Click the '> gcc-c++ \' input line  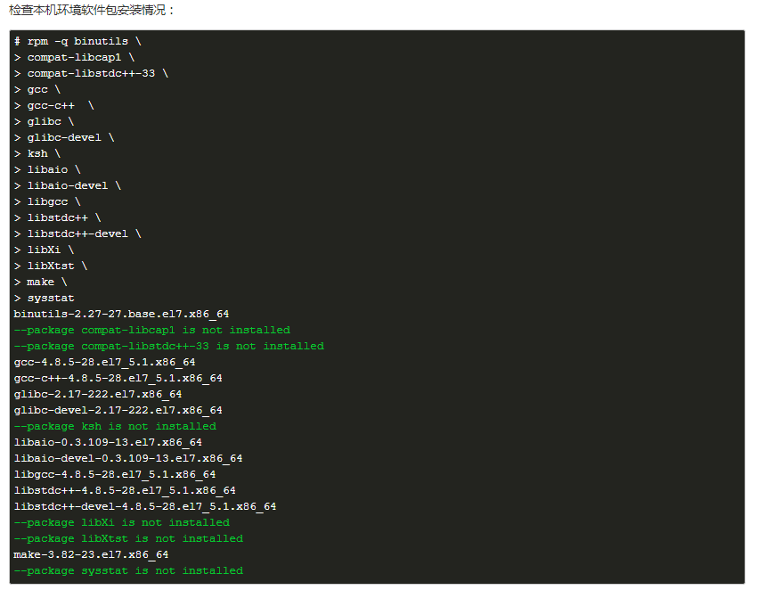coord(53,105)
